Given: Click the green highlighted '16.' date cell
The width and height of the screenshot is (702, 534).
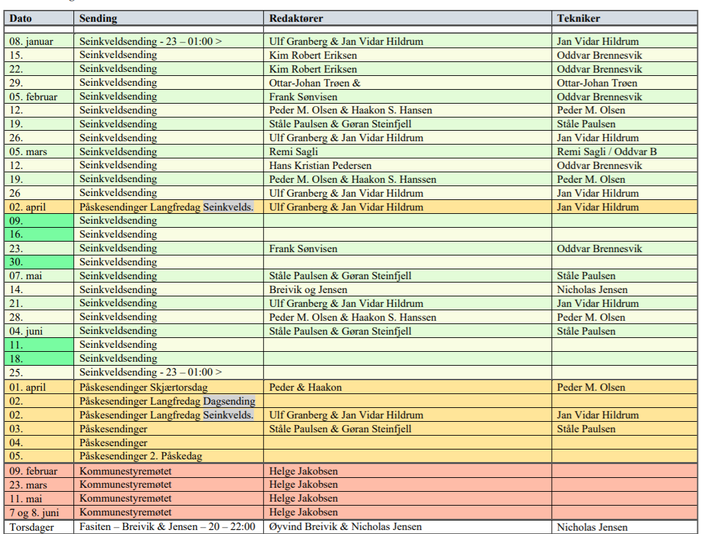Looking at the screenshot, I should tap(39, 234).
